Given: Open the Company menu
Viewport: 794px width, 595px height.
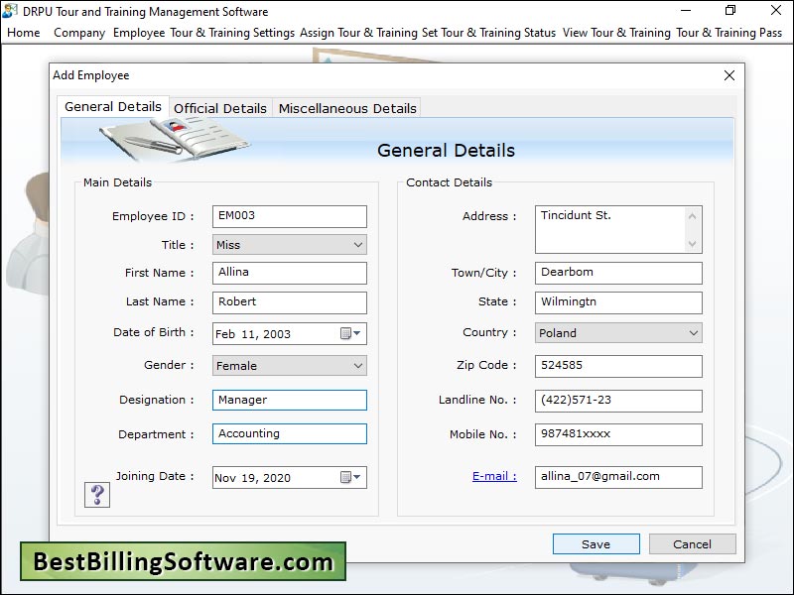Looking at the screenshot, I should tap(79, 33).
